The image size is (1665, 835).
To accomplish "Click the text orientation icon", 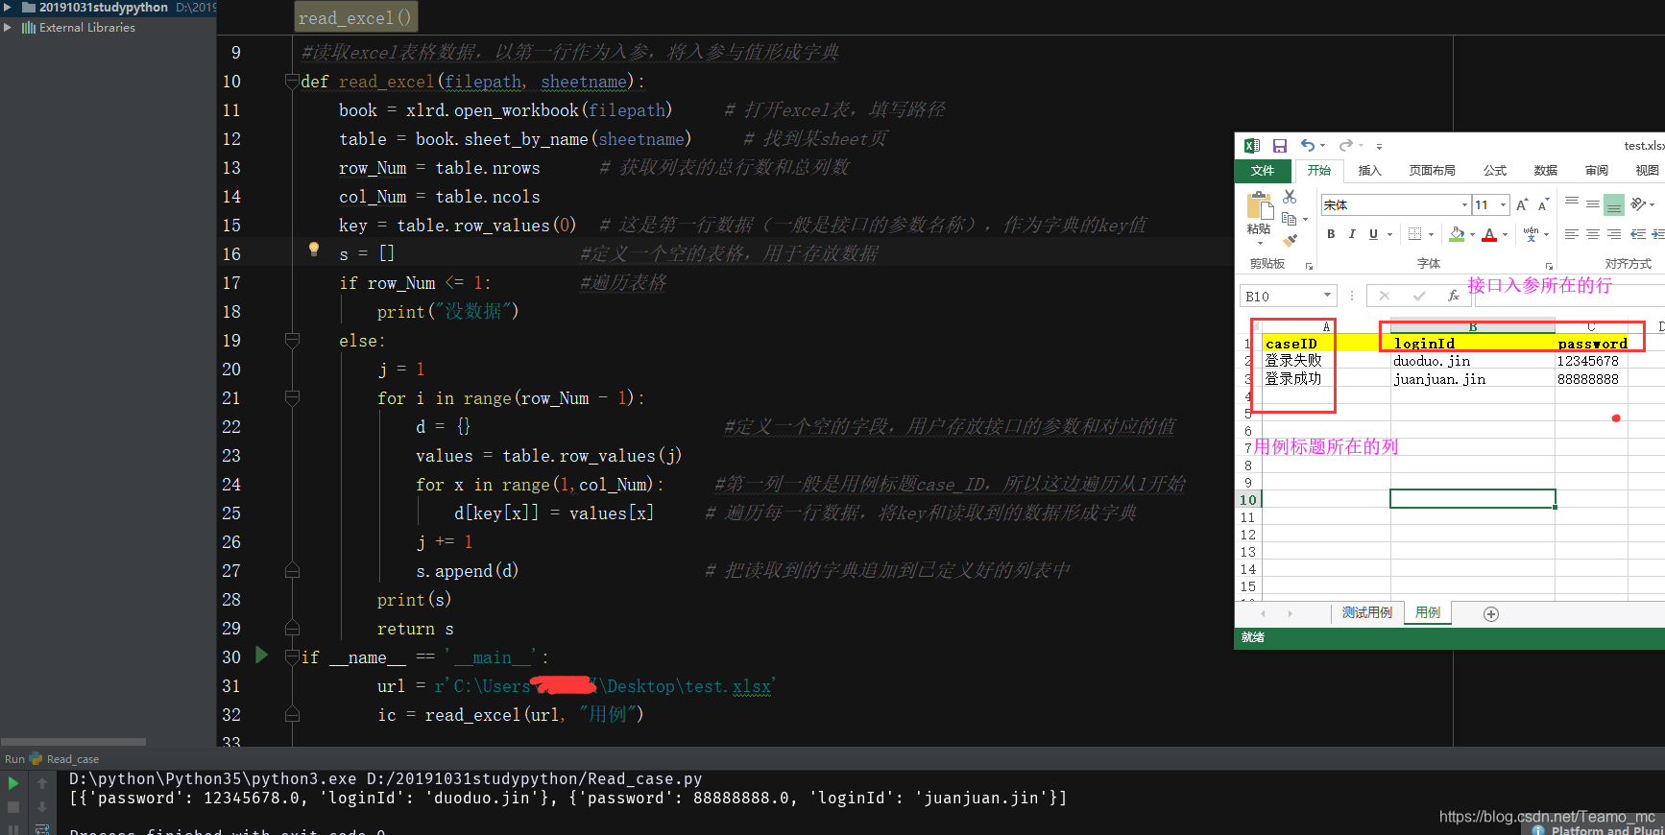I will point(1637,203).
